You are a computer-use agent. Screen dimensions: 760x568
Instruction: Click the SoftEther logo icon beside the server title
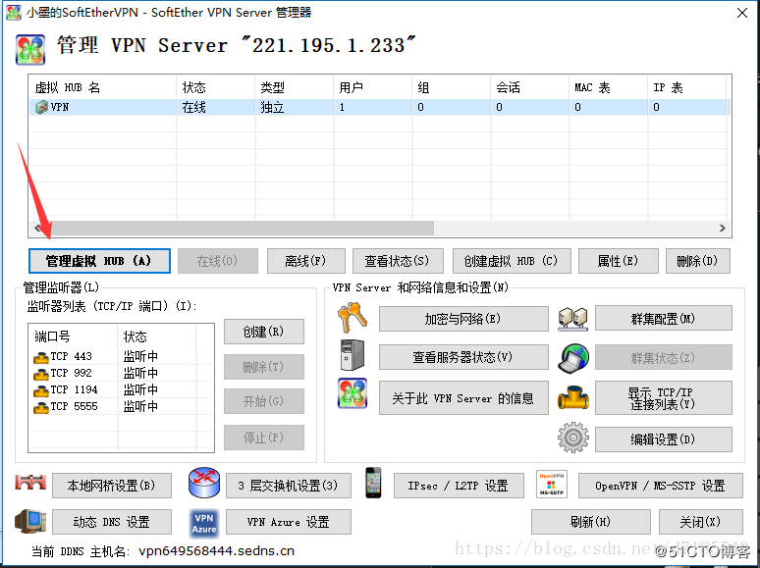30,50
